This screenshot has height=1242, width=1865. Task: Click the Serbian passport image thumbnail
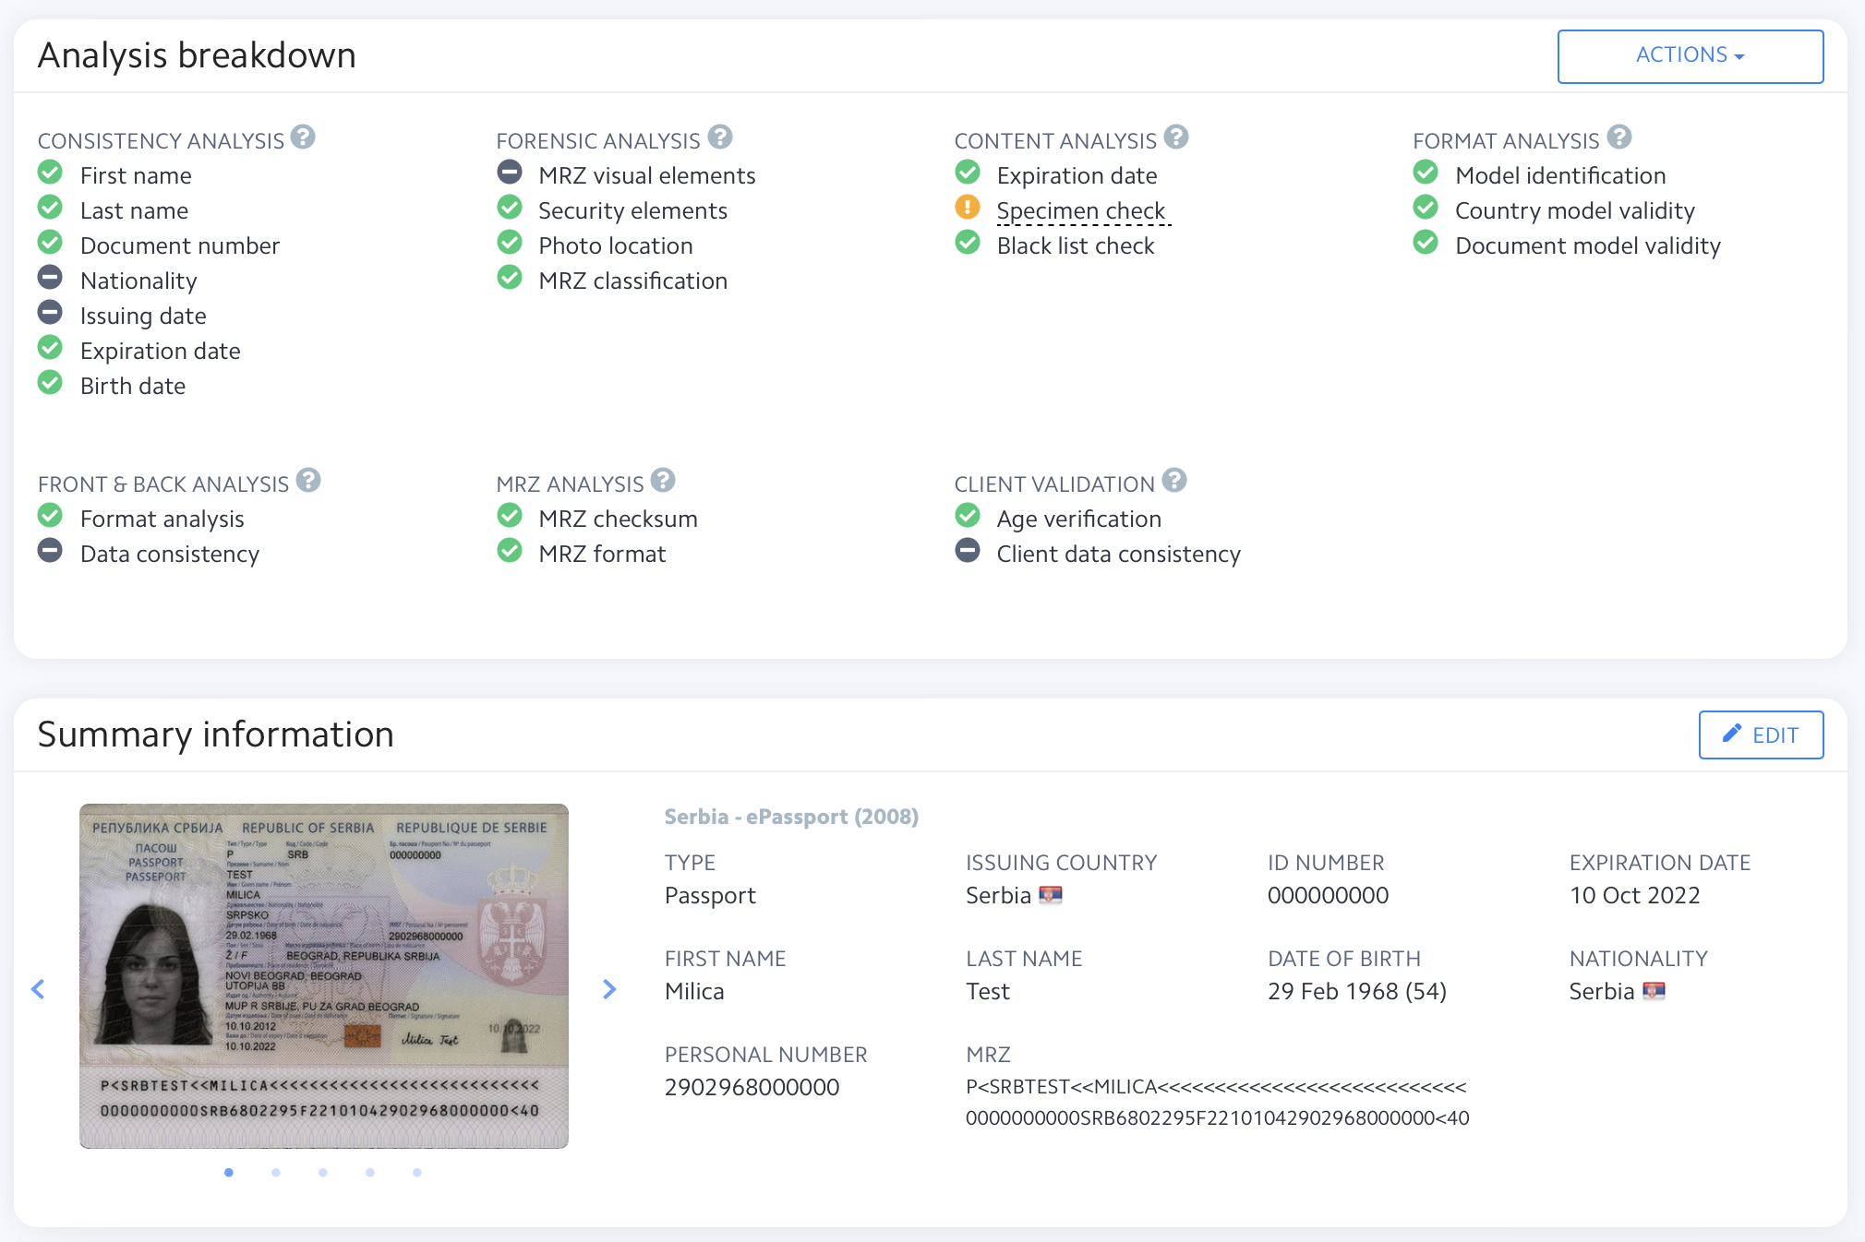(x=323, y=975)
